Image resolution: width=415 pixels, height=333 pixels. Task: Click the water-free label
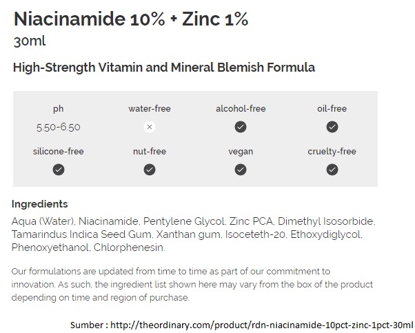(150, 109)
